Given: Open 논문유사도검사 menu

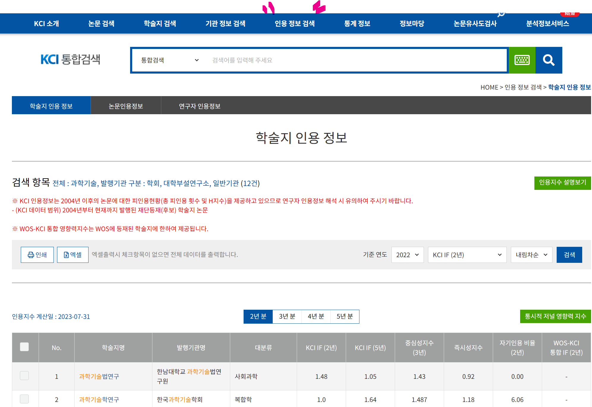Looking at the screenshot, I should coord(475,23).
